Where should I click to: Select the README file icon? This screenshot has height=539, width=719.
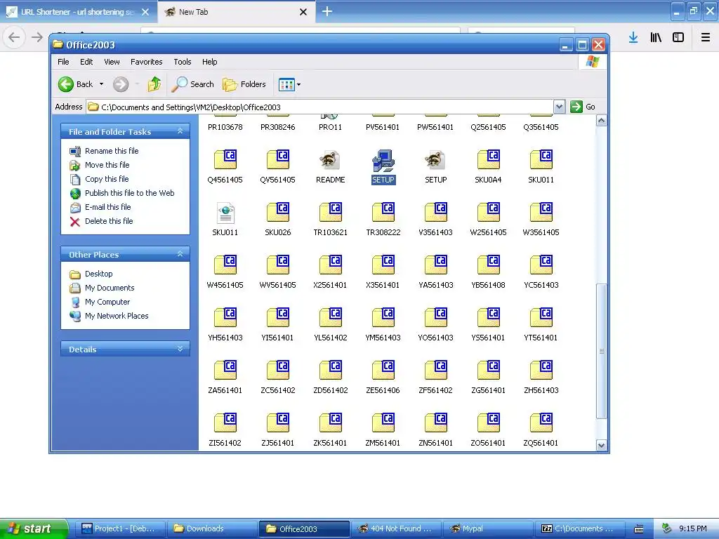330,160
